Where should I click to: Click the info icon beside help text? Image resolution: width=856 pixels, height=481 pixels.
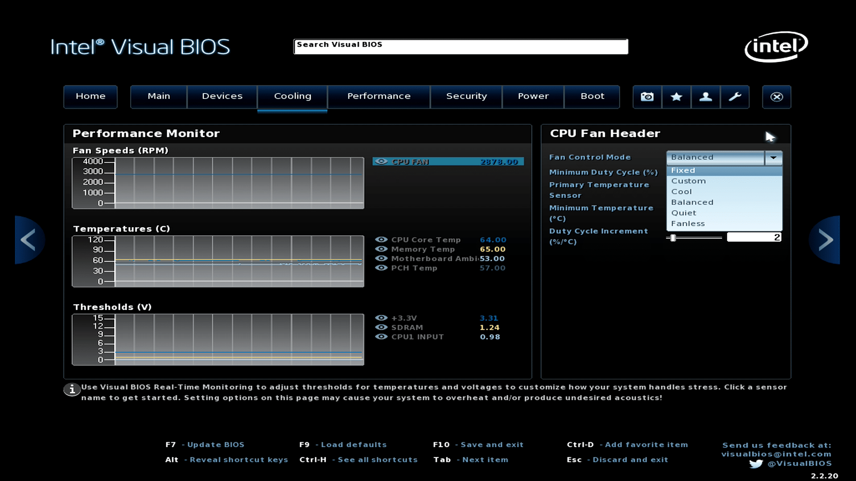coord(71,390)
